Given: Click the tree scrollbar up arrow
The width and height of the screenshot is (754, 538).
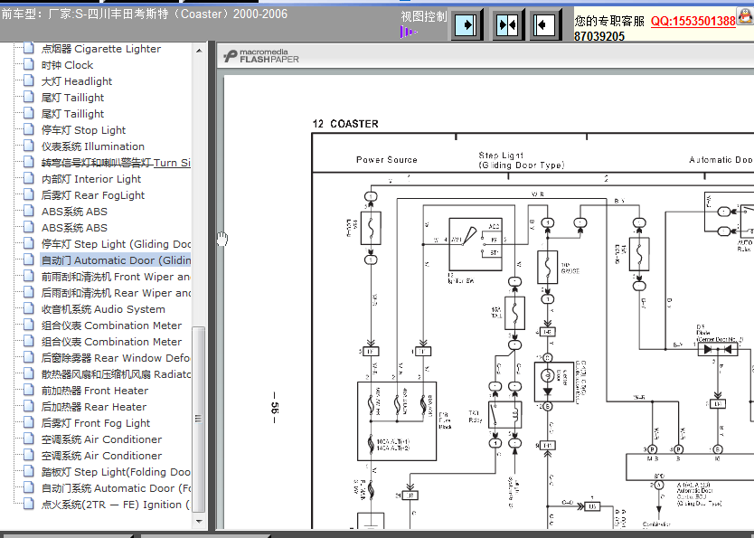Looking at the screenshot, I should [199, 50].
